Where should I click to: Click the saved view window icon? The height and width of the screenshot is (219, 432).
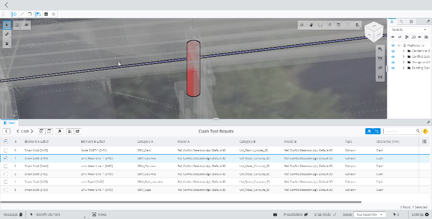(339, 25)
